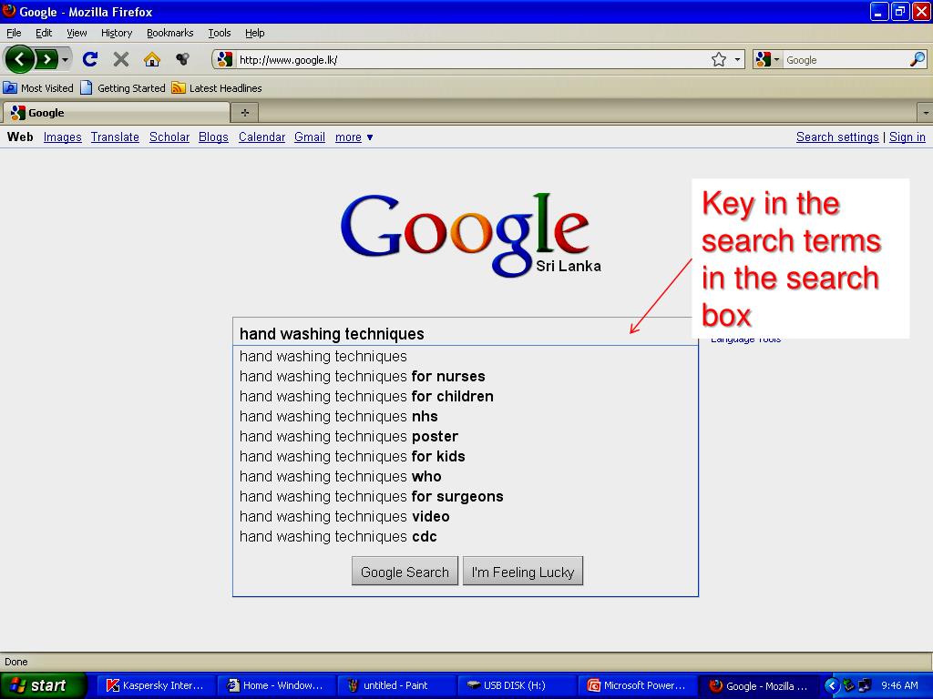This screenshot has width=933, height=699.
Task: Select suggestion 'hand washing techniques poster'
Action: 465,436
